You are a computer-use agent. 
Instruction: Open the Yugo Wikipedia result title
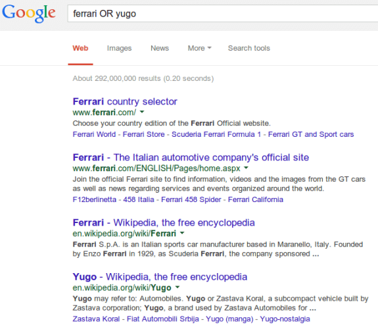[160, 276]
